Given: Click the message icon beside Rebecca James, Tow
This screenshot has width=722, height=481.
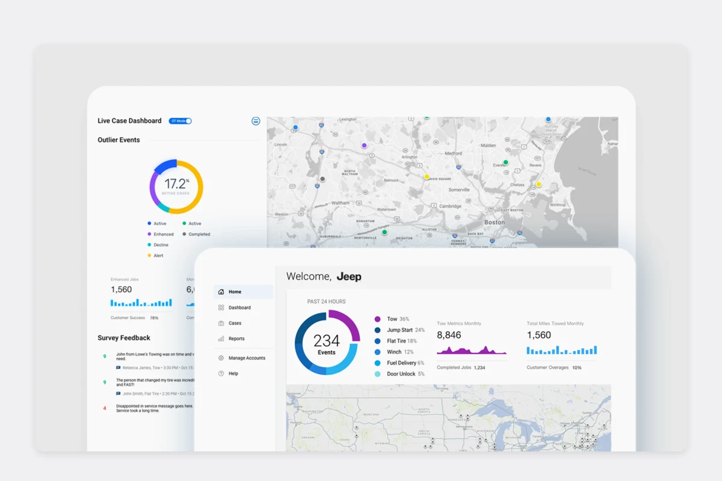Looking at the screenshot, I should (119, 367).
